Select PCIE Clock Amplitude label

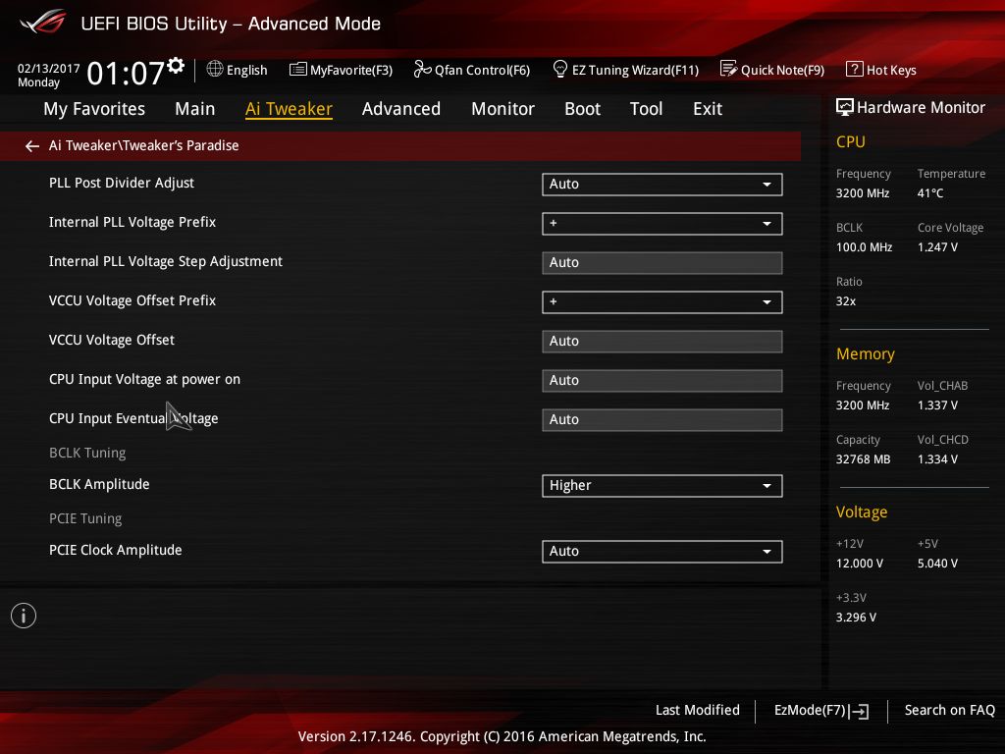point(116,550)
